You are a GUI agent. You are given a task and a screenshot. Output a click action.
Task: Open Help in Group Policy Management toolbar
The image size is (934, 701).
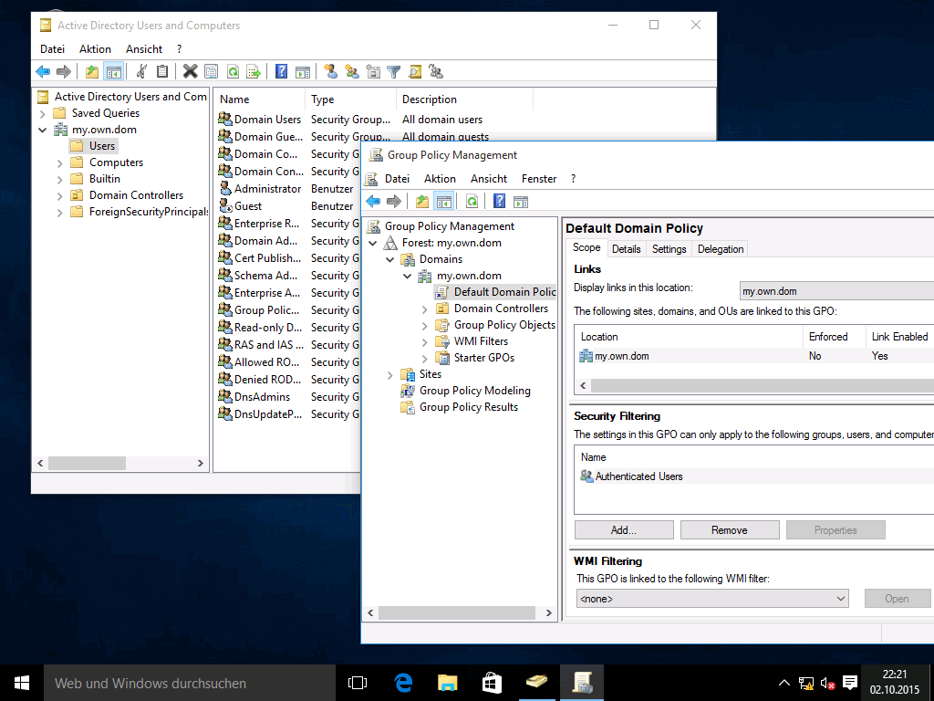coord(499,202)
